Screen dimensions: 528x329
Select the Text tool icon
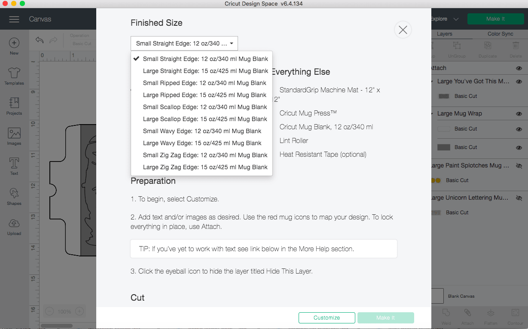(x=14, y=166)
